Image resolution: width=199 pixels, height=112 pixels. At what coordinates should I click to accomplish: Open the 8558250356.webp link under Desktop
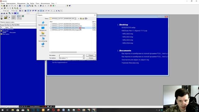128,28
